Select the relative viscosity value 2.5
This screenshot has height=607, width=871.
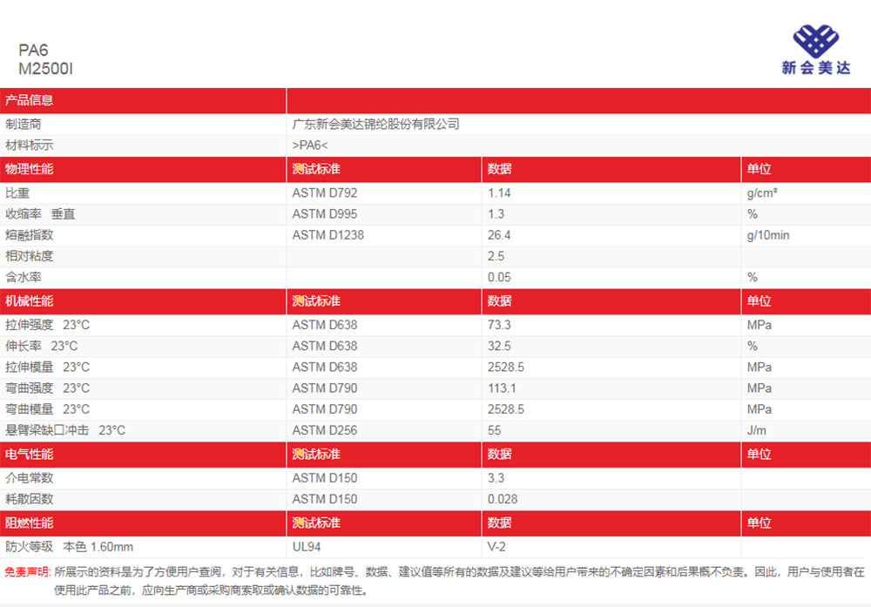click(x=496, y=257)
